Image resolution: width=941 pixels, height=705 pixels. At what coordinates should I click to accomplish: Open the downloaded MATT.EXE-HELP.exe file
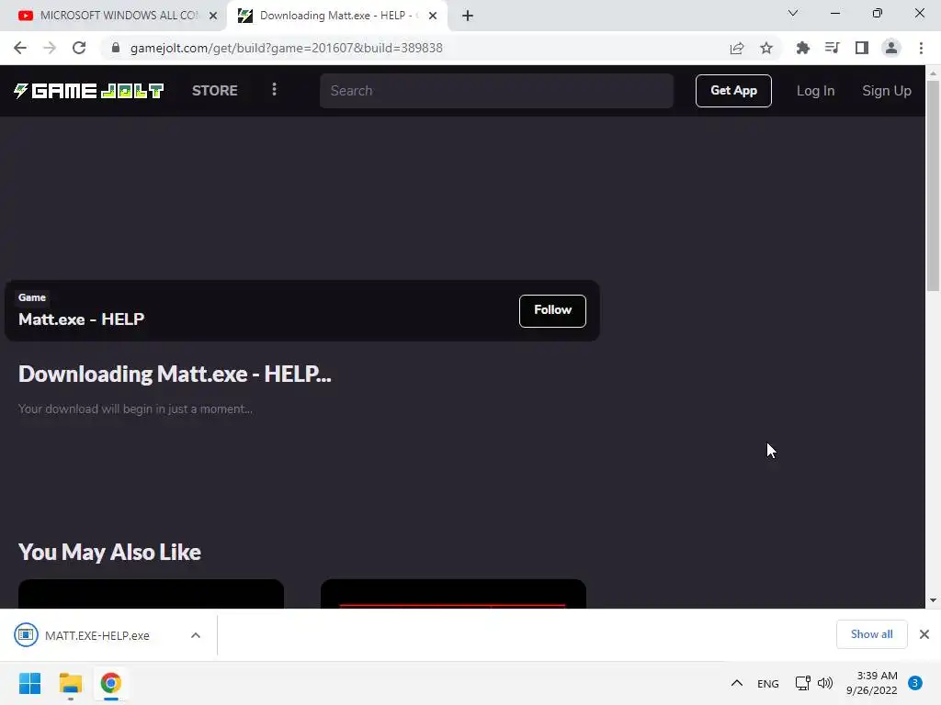point(96,635)
